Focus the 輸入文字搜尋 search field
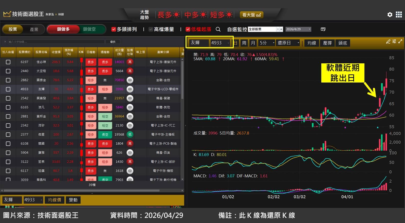405x223 pixels. point(56,42)
